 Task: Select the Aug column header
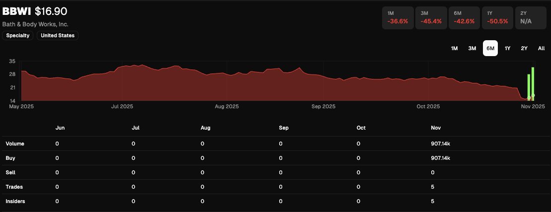pos(206,128)
